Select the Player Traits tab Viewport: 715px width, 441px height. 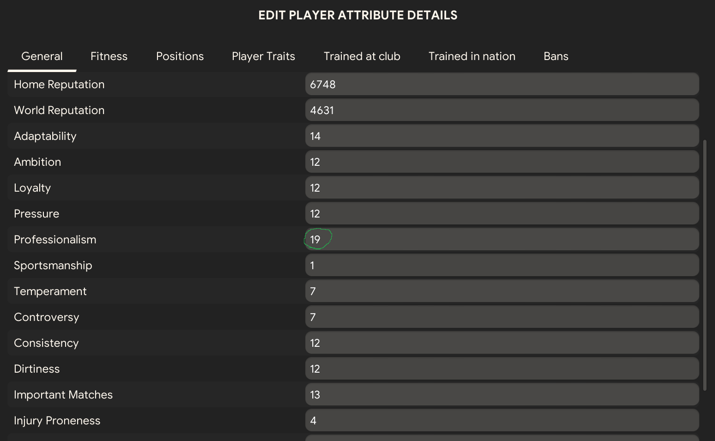pyautogui.click(x=263, y=56)
